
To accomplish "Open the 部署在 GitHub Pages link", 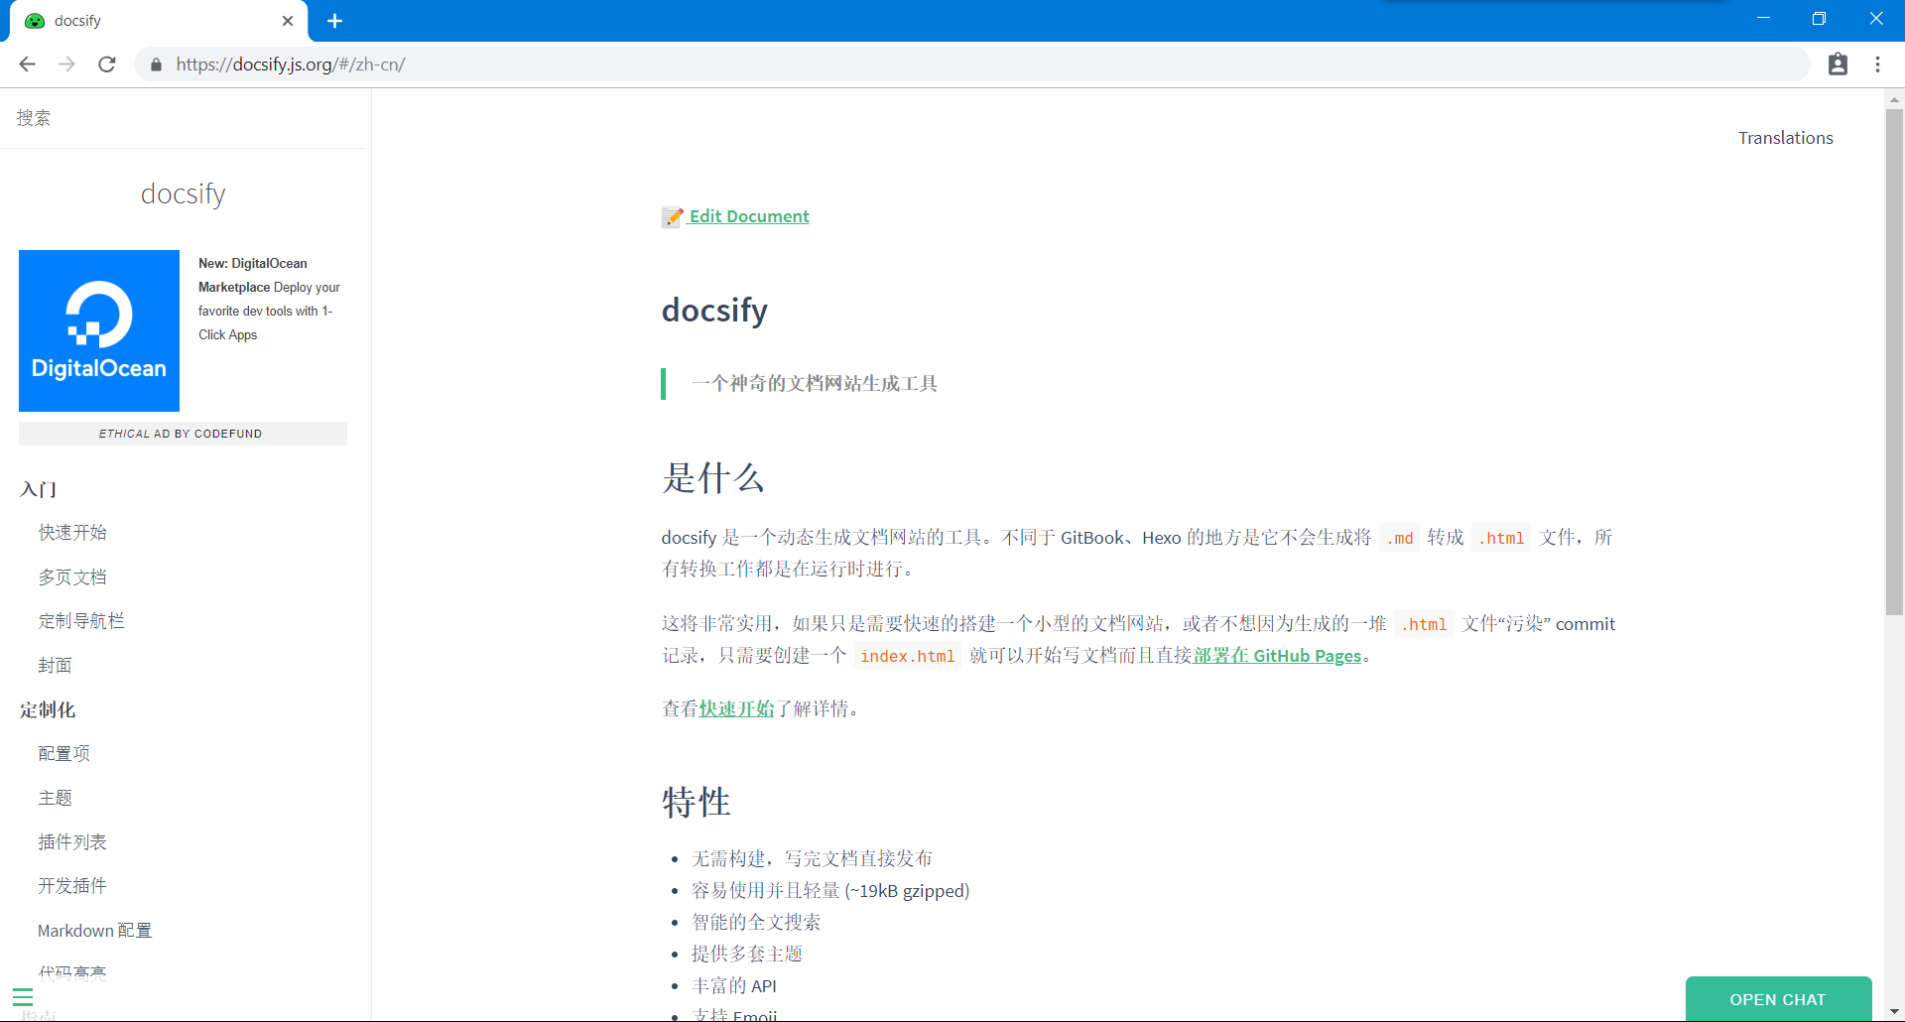I will click(x=1277, y=656).
